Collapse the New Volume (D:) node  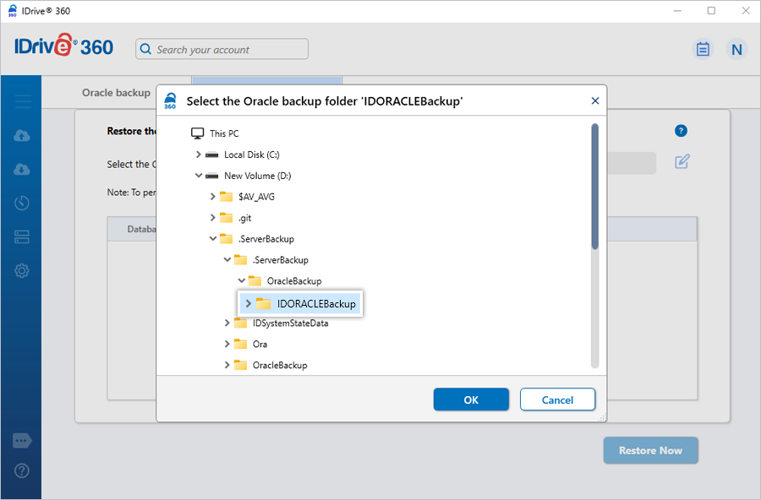(198, 176)
